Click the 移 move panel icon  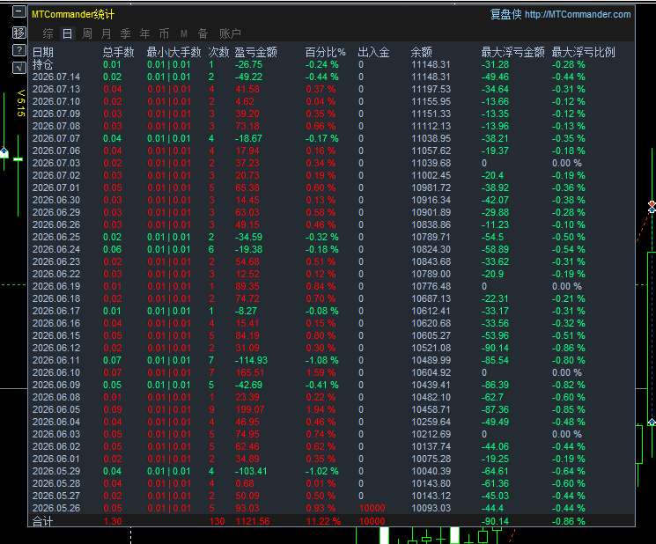(x=19, y=33)
